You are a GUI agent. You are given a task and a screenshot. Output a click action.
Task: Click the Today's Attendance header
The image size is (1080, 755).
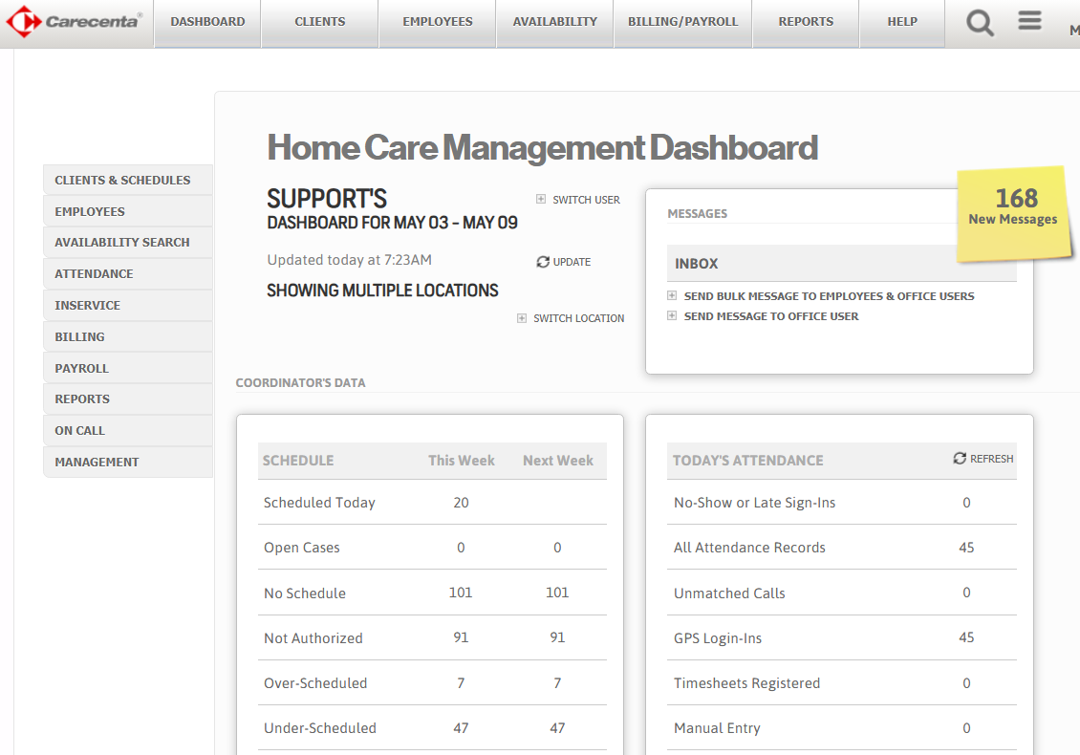coord(748,461)
